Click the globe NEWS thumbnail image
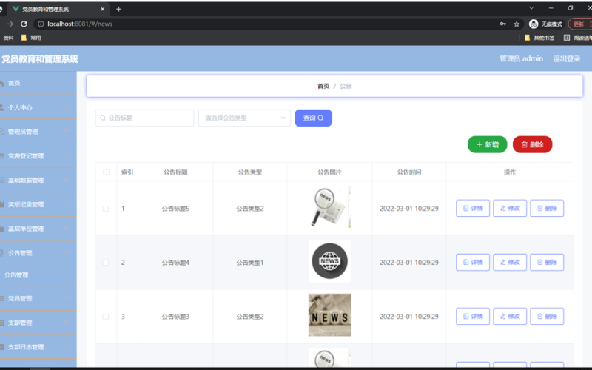 click(x=329, y=261)
